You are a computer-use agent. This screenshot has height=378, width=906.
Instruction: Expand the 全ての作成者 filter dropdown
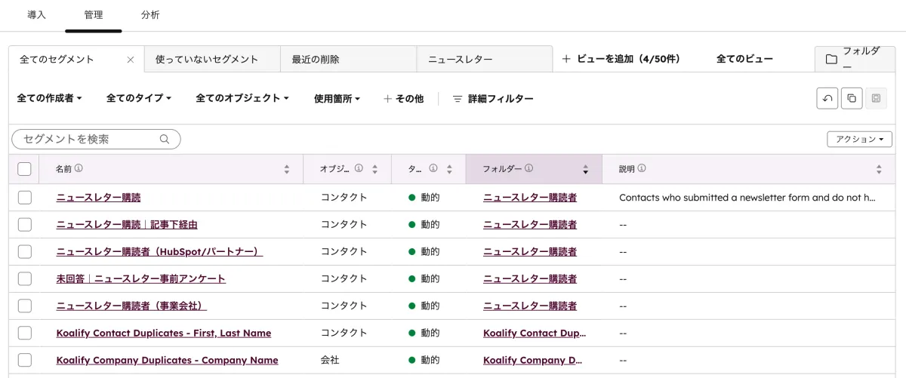pyautogui.click(x=49, y=99)
